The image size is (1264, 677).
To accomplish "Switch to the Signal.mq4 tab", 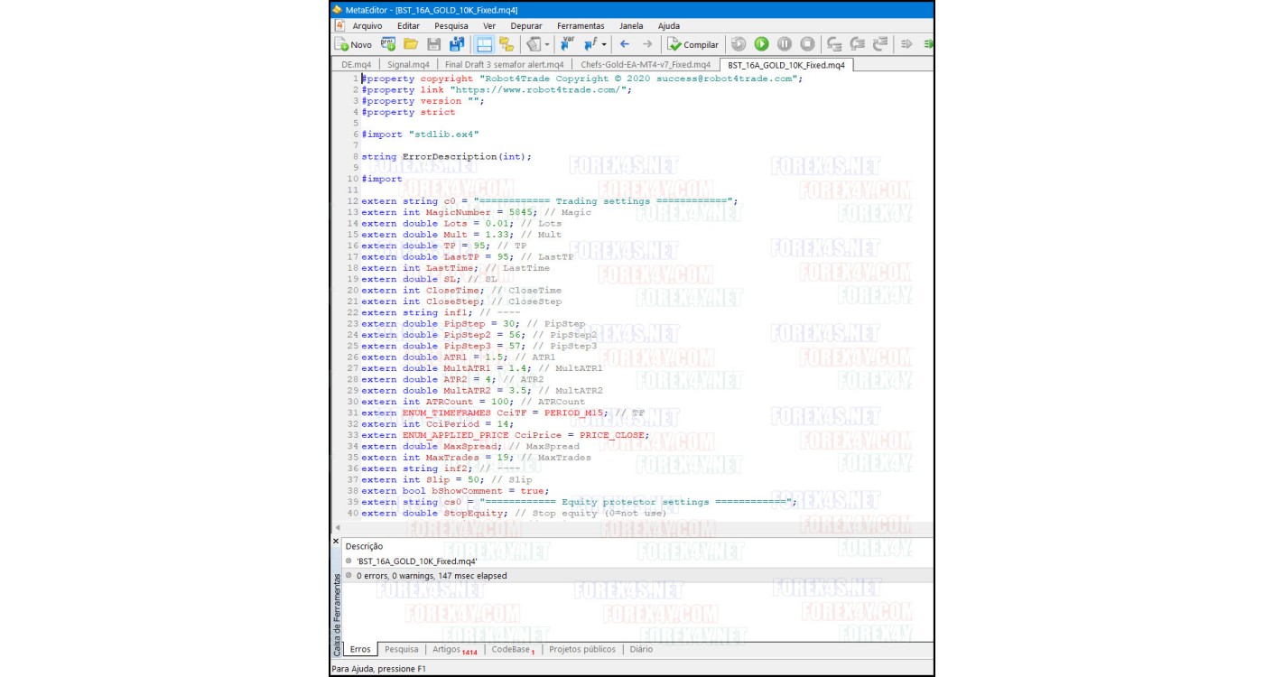I will pos(409,65).
